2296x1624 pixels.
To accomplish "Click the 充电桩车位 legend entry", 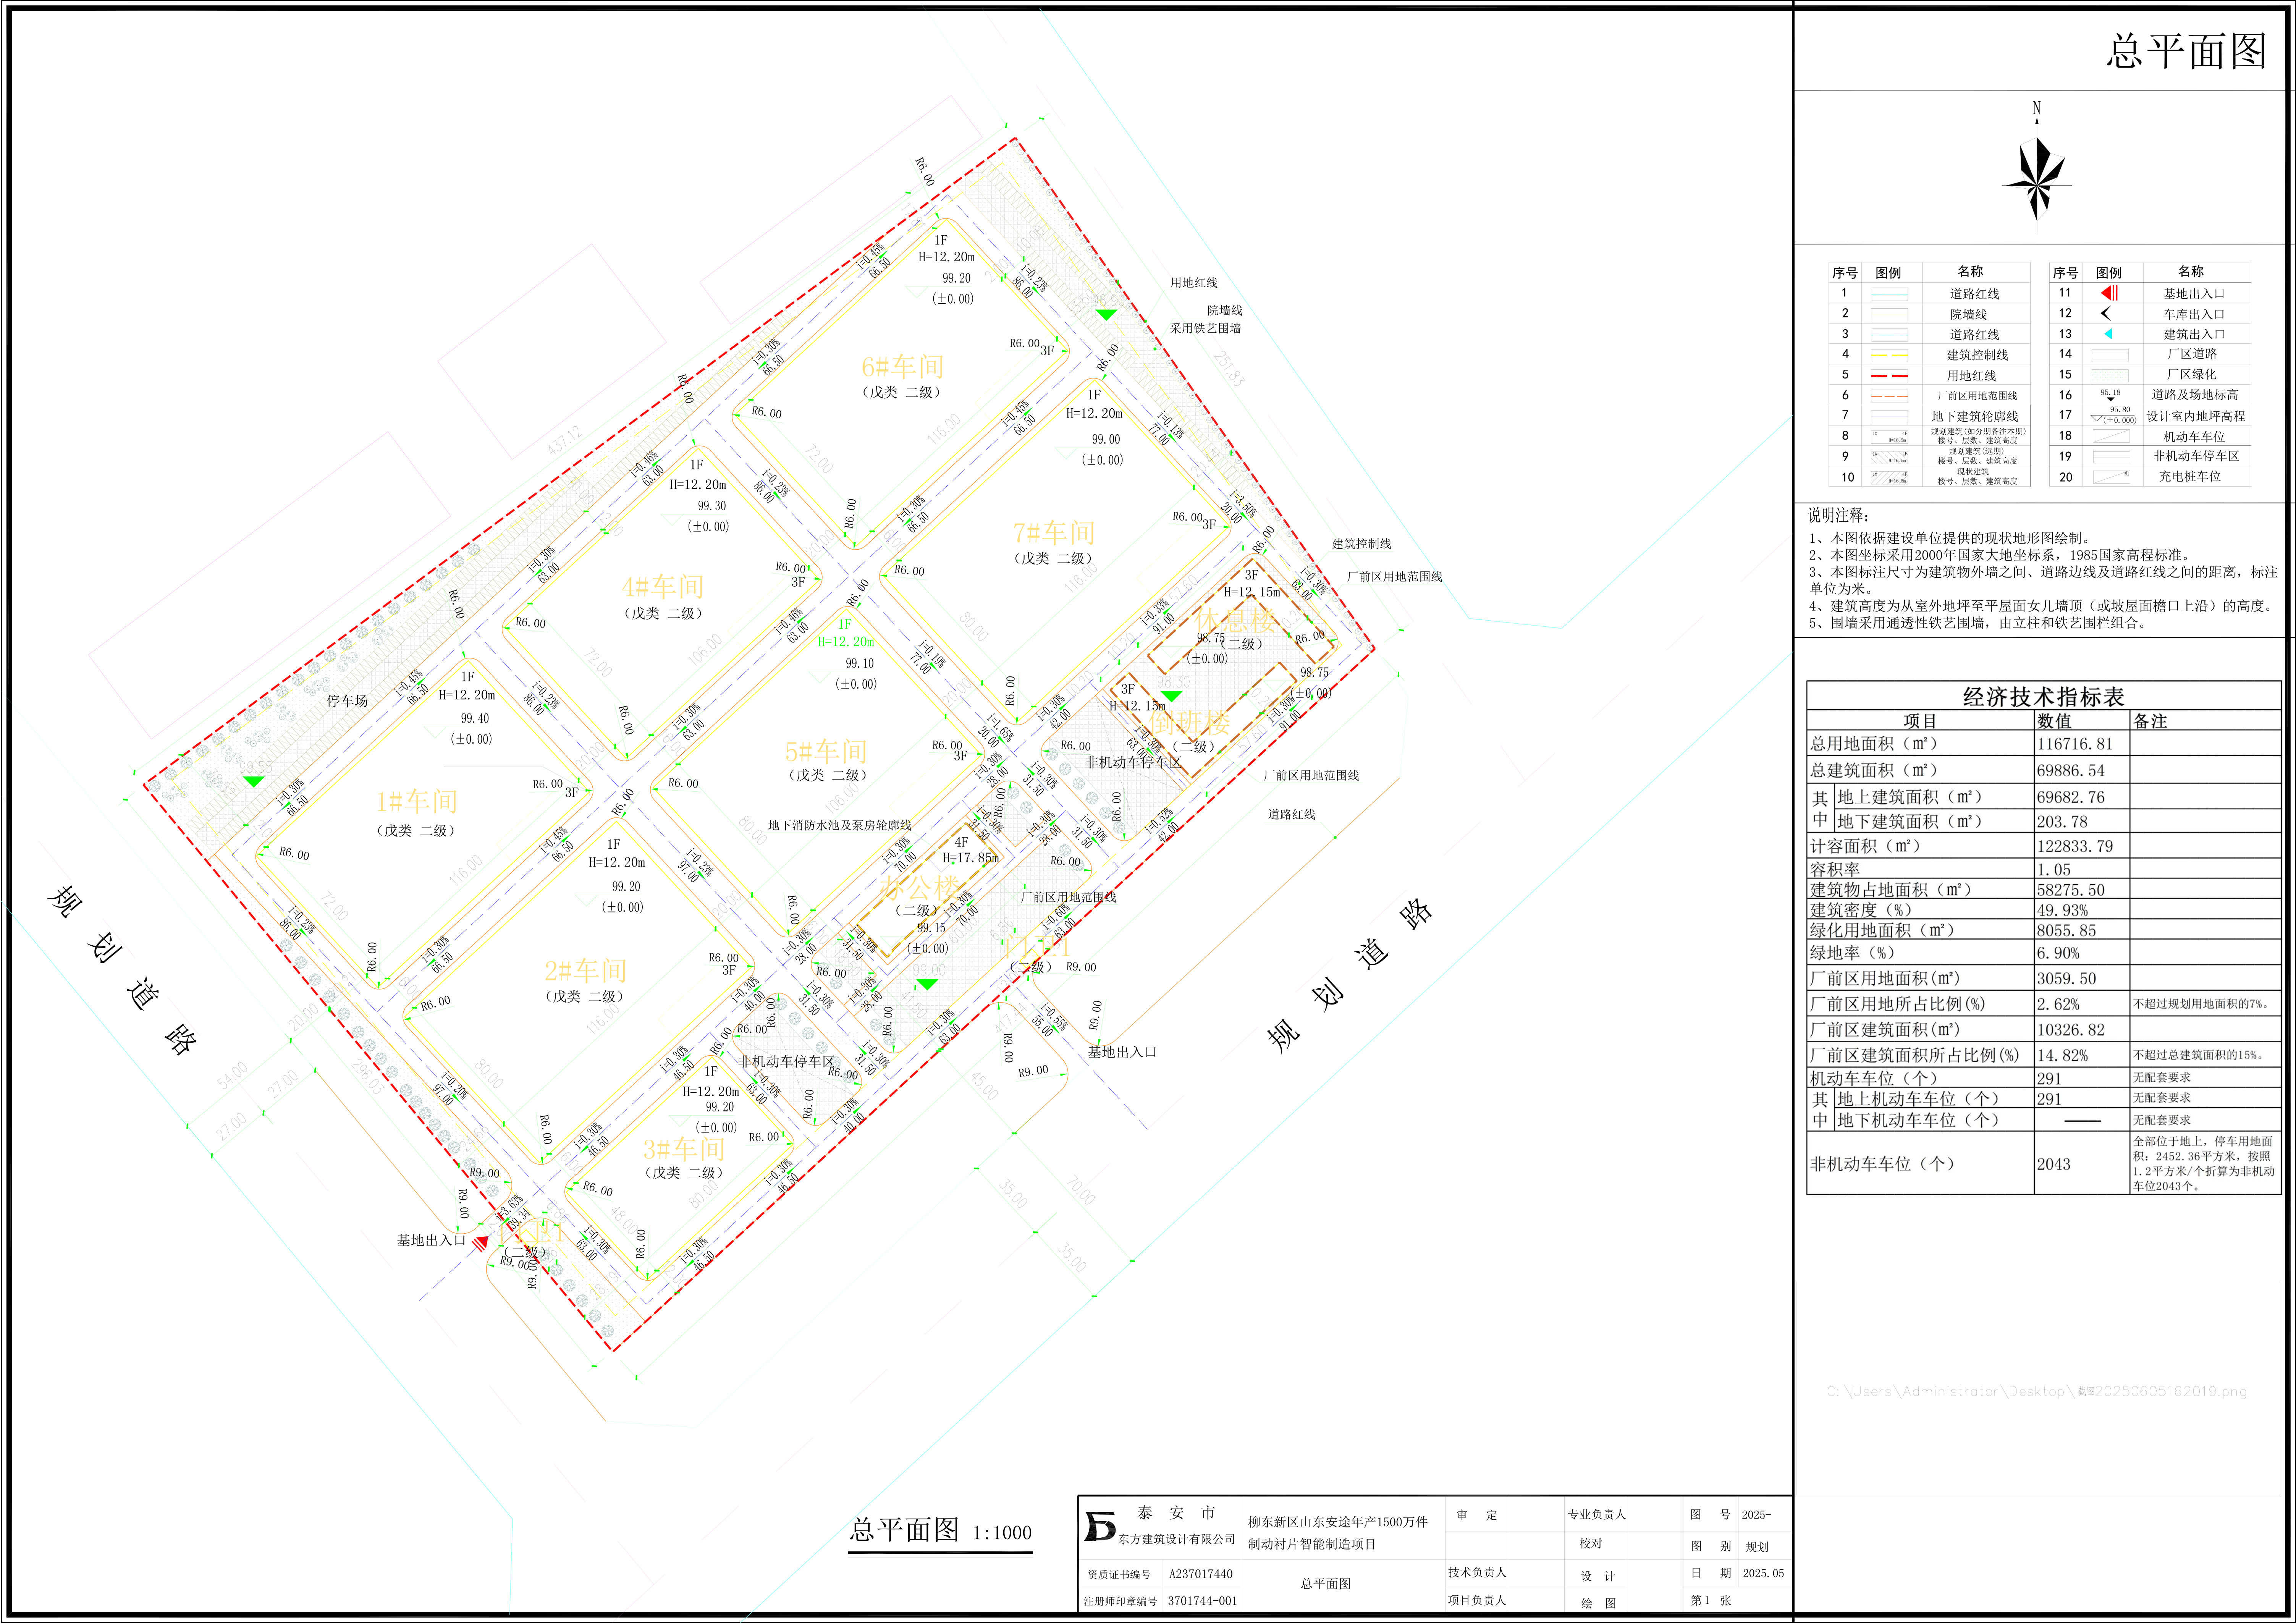I will coord(2190,477).
